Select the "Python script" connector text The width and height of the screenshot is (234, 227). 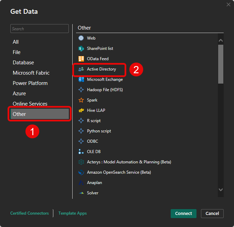99,131
